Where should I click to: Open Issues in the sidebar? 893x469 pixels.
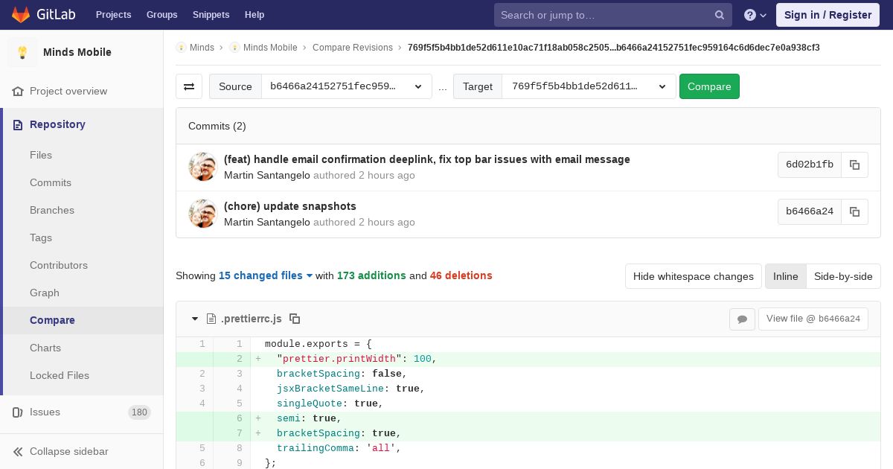(45, 412)
